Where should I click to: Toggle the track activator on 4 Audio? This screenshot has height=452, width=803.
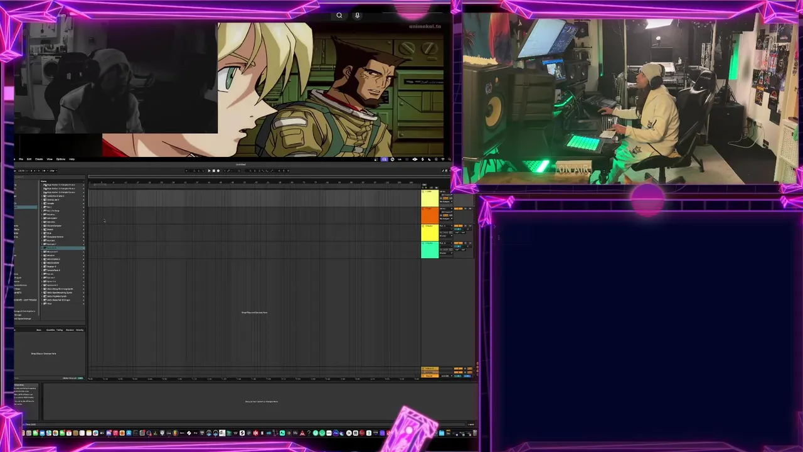pos(459,243)
